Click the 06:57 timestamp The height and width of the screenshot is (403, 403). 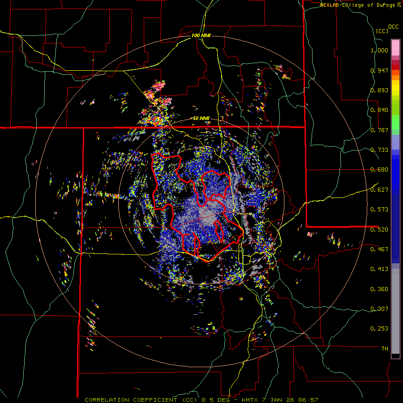308,400
